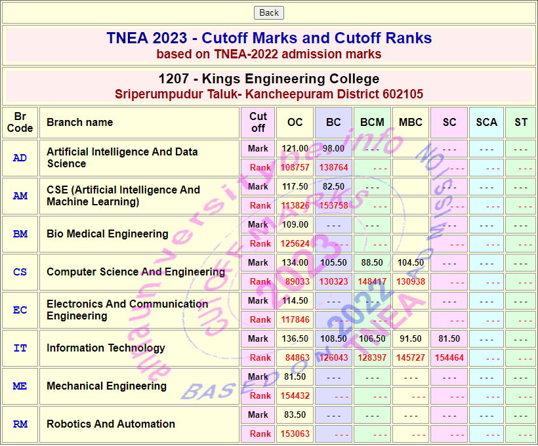This screenshot has width=538, height=446.
Task: Open the RM branch code link
Action: tap(20, 424)
